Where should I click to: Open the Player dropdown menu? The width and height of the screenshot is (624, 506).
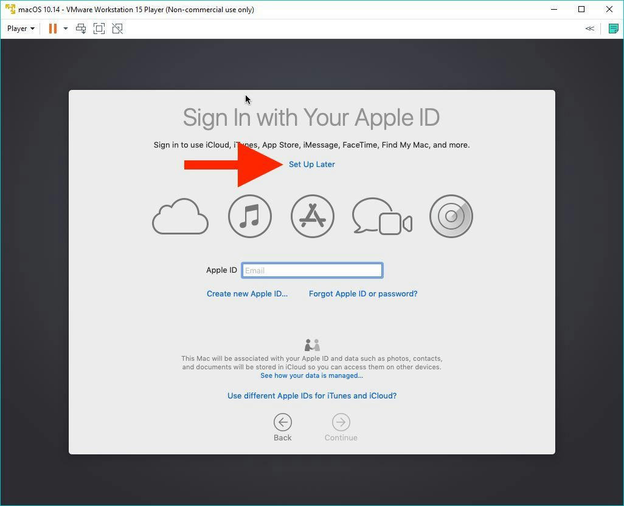coord(21,29)
